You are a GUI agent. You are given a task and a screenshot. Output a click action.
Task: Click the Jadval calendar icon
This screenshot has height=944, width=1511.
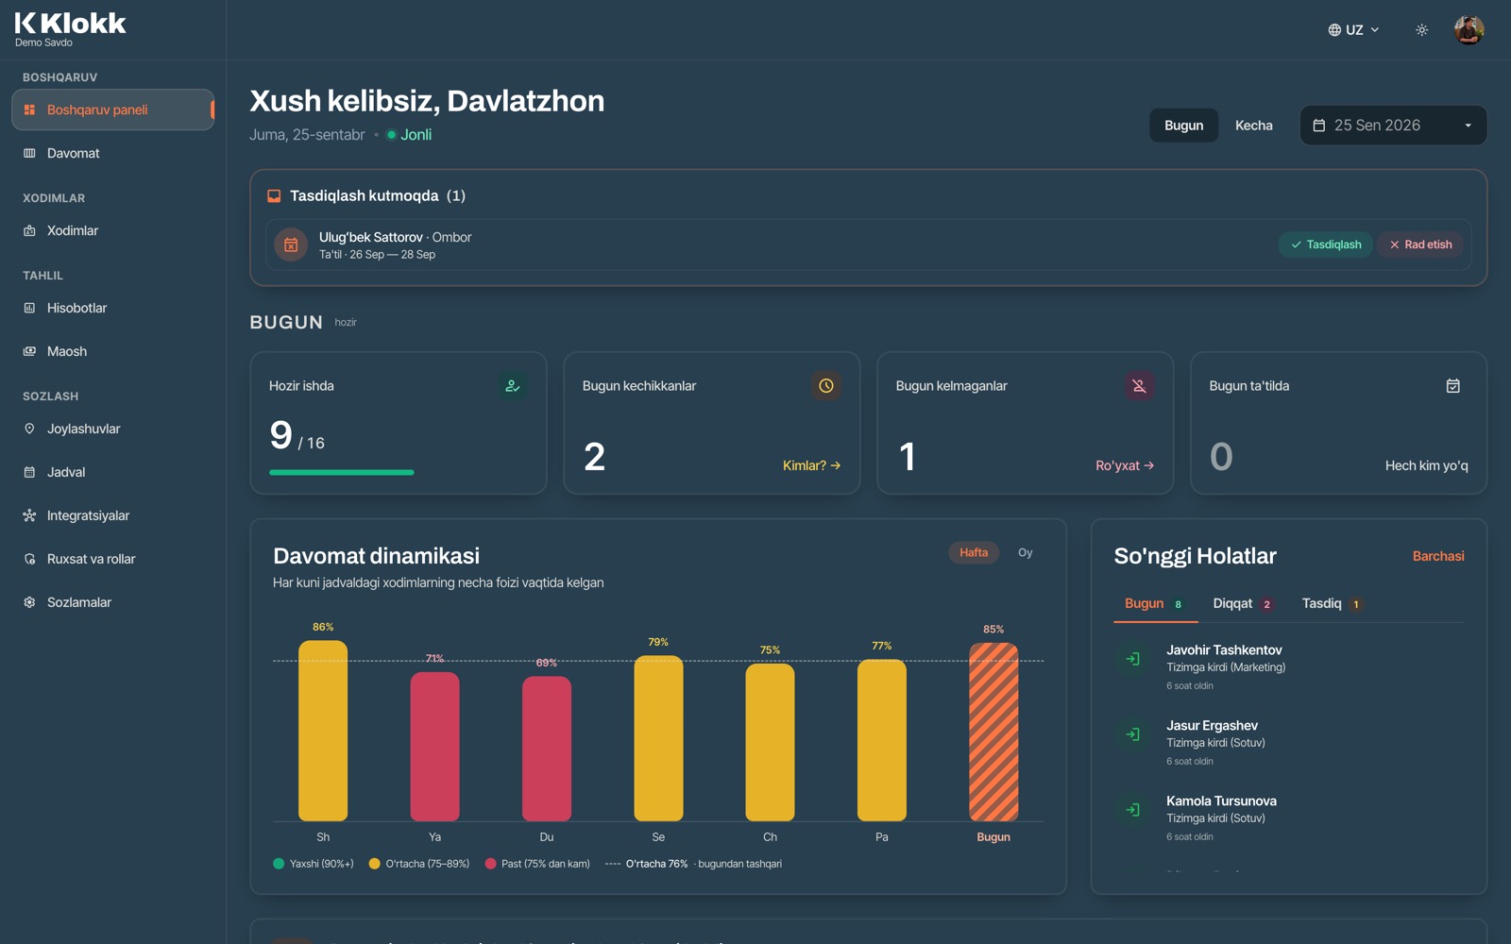tap(29, 472)
